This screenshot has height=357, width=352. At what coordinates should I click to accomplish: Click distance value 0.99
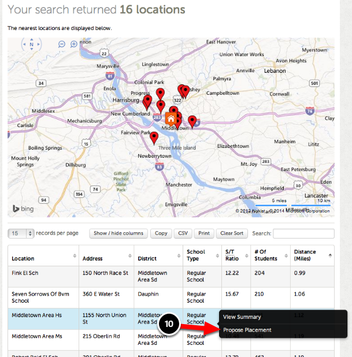pos(299,273)
